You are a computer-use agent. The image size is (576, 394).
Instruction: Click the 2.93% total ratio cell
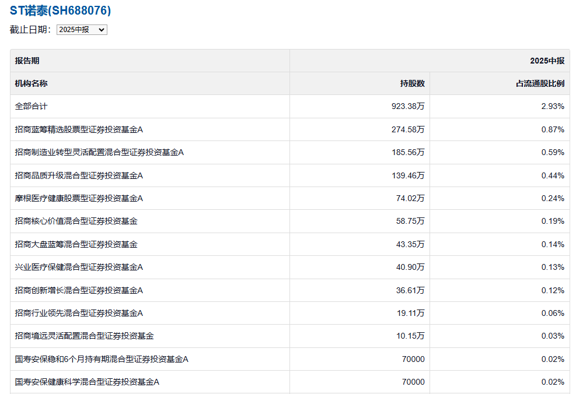pos(553,106)
